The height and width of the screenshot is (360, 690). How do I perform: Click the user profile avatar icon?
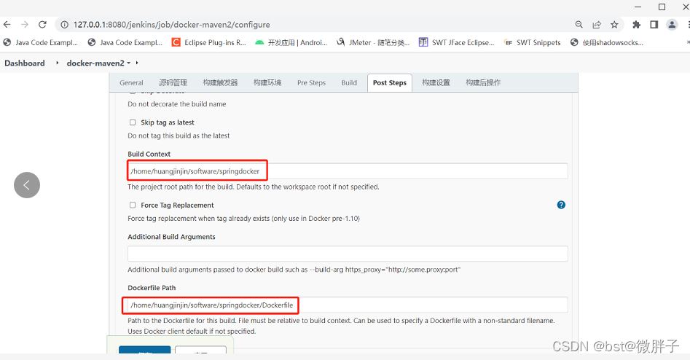(x=671, y=24)
